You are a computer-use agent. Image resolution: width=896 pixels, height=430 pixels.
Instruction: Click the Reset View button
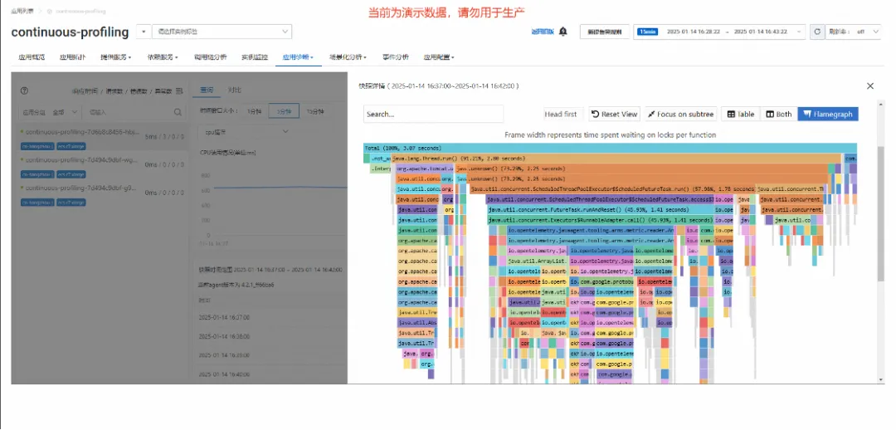614,115
